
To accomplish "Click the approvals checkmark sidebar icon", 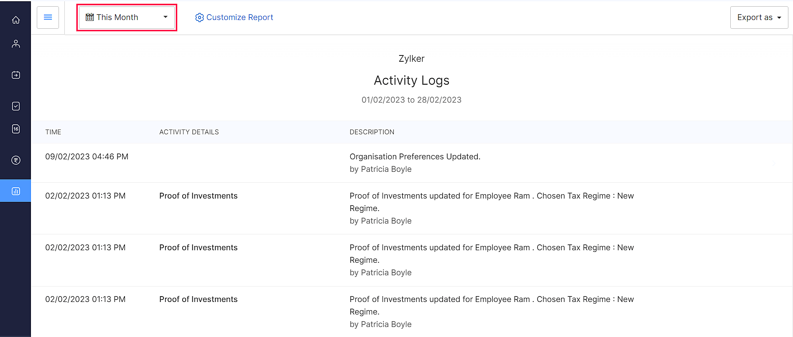I will tap(16, 106).
